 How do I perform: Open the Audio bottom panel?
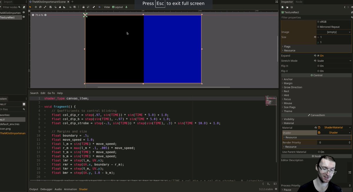[58, 189]
